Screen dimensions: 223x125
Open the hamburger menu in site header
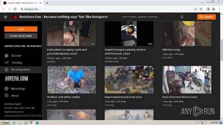[x=6, y=17]
